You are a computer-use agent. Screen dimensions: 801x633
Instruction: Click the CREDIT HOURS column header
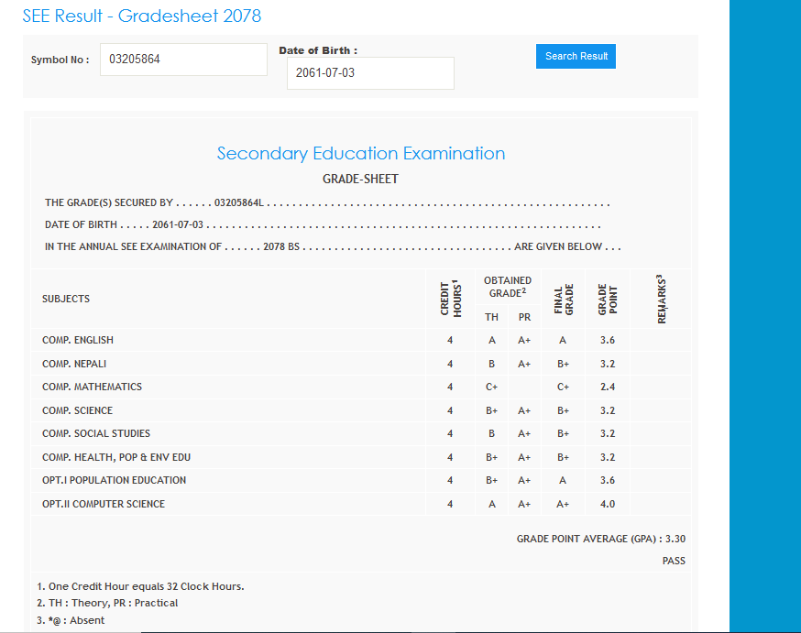[x=450, y=299]
